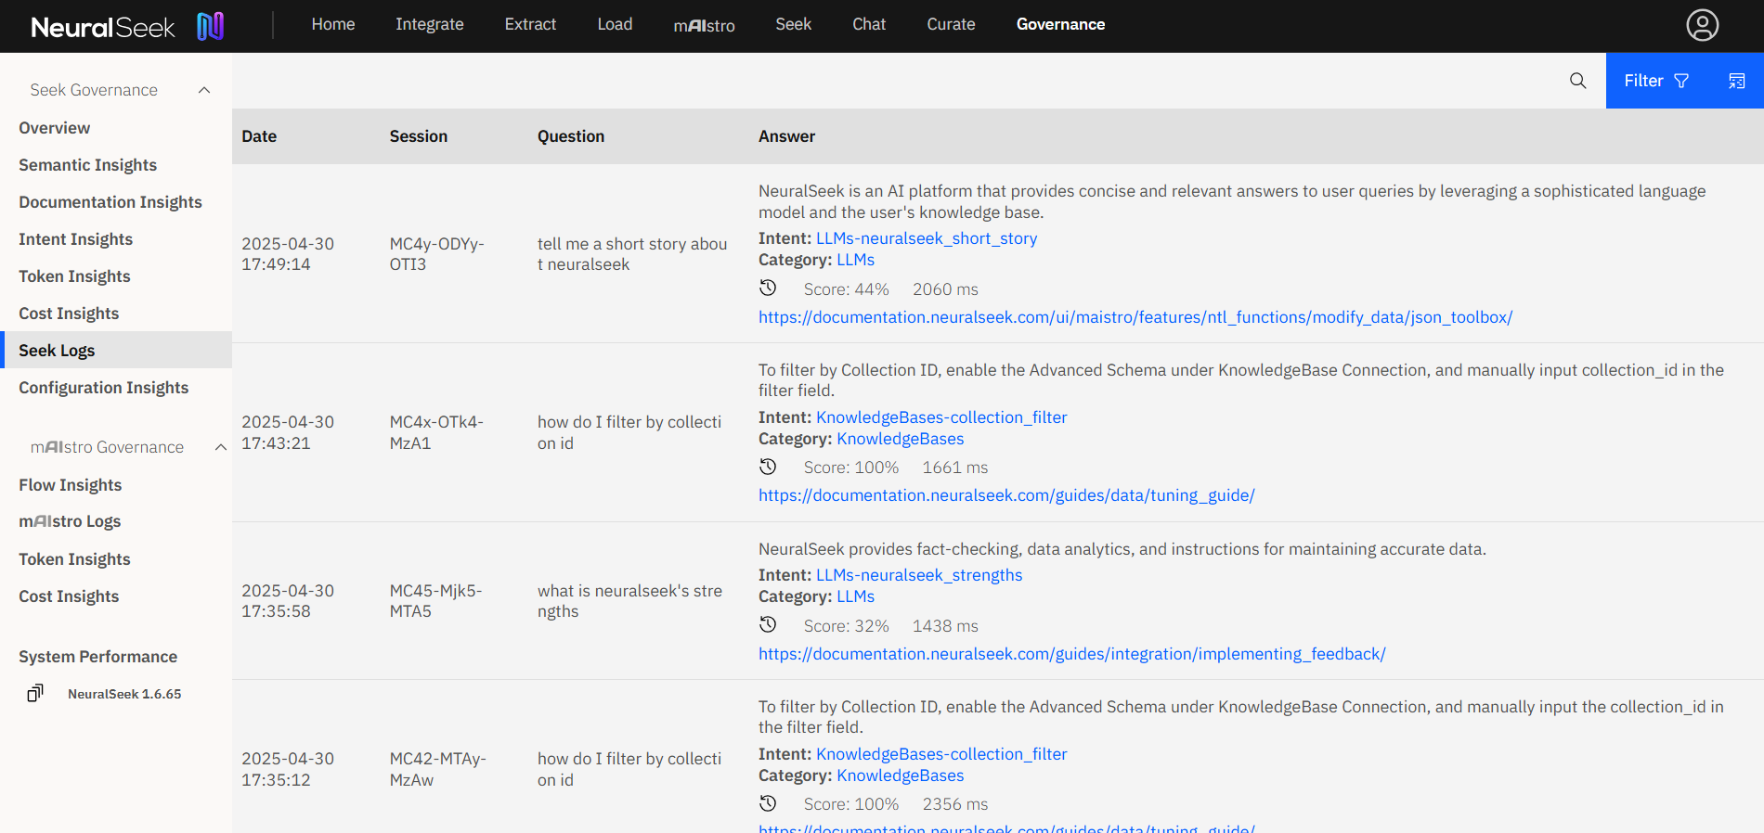Click the Filter button
Viewport: 1764px width, 833px height.
1657,81
